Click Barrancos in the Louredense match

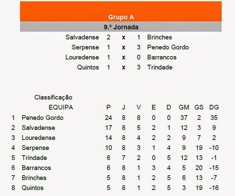coord(162,57)
